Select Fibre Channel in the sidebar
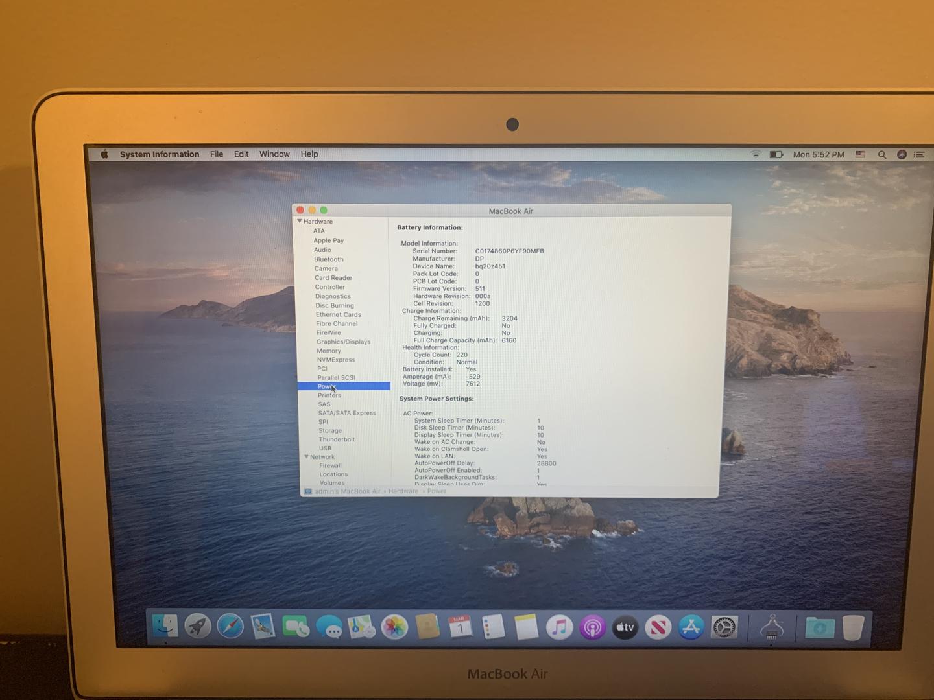Viewport: 934px width, 700px height. click(x=337, y=323)
